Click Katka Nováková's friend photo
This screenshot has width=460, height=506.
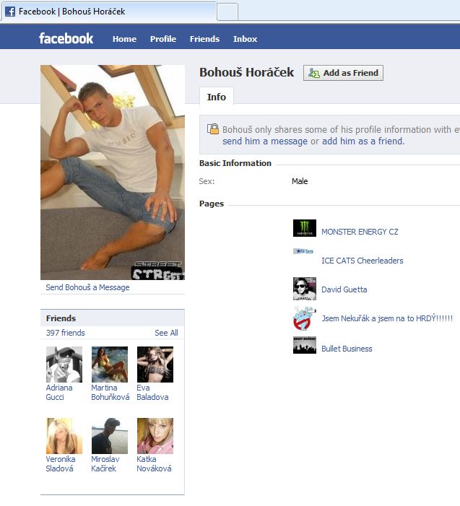[x=155, y=436]
